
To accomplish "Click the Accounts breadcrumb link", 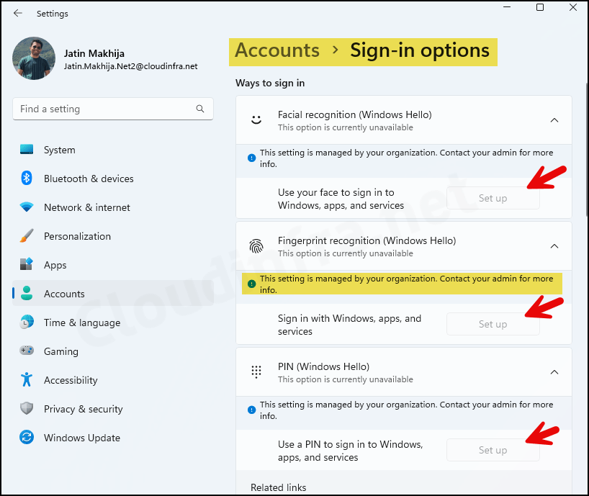I will (276, 50).
